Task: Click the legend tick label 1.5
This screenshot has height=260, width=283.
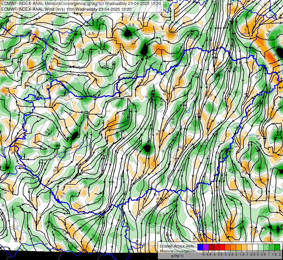Action: point(274,255)
